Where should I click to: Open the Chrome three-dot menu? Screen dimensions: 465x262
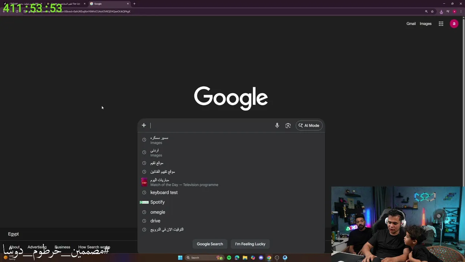click(461, 11)
